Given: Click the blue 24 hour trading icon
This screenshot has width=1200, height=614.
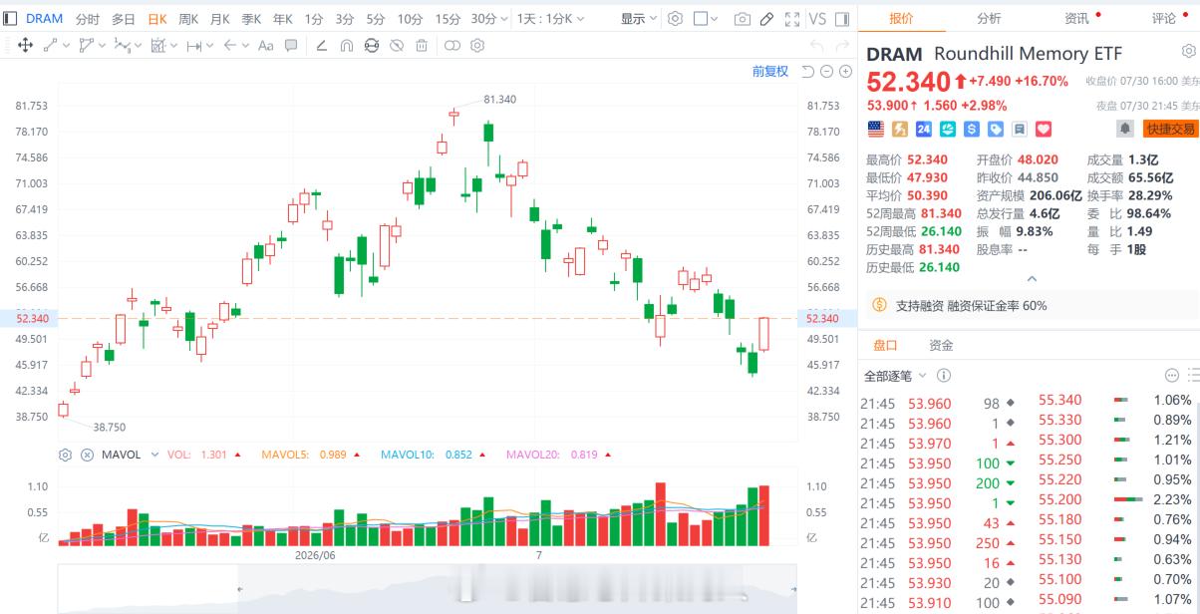Looking at the screenshot, I should pos(924,129).
